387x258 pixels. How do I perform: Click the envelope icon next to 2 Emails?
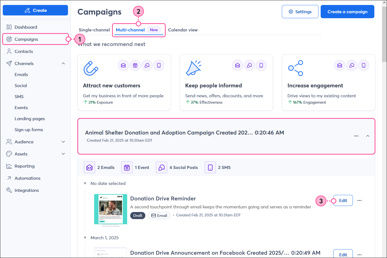coord(89,167)
